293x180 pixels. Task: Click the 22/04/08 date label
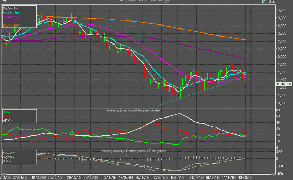20,177
